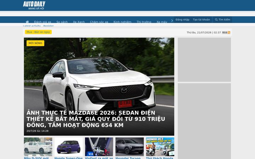Open So sánh menu item
Viewport: 255px width, 159px height.
pos(62,22)
